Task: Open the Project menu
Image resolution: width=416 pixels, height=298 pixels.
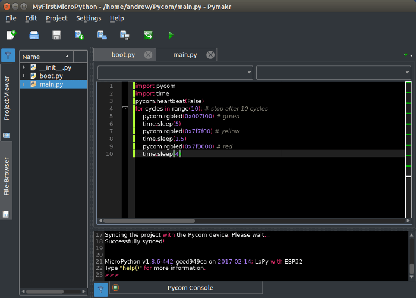Action: tap(56, 18)
